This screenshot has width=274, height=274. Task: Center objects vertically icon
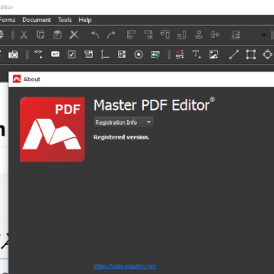click(215, 35)
